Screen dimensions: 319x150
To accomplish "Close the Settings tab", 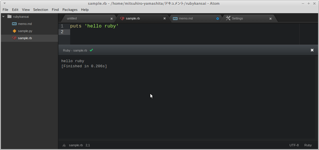I will click(x=271, y=19).
